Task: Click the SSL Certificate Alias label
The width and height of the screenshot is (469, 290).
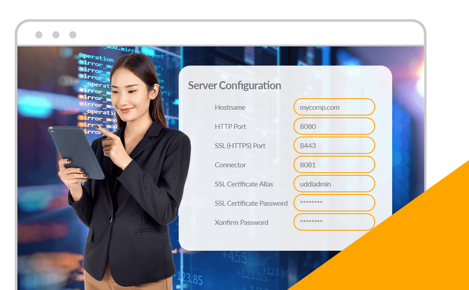Action: 244,184
